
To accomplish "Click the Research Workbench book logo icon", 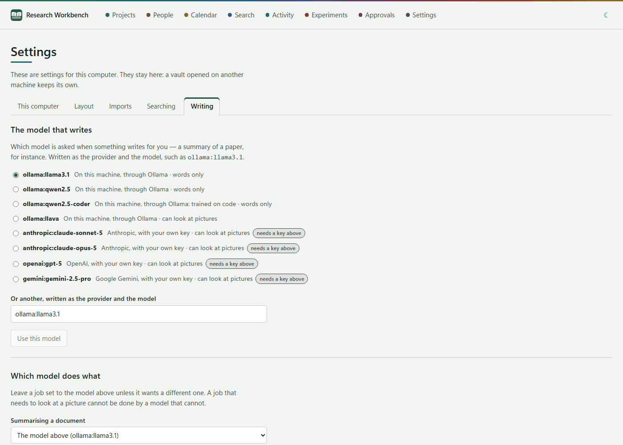I will (x=16, y=15).
